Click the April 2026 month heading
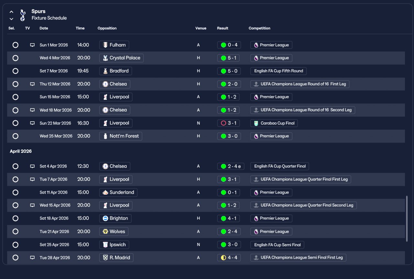Screen dimensions: 414x279 pyautogui.click(x=21, y=151)
